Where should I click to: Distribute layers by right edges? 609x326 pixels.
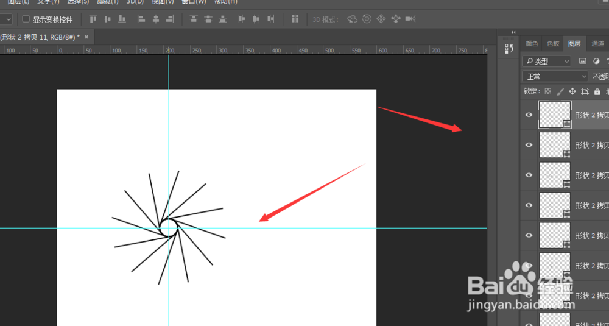(271, 19)
